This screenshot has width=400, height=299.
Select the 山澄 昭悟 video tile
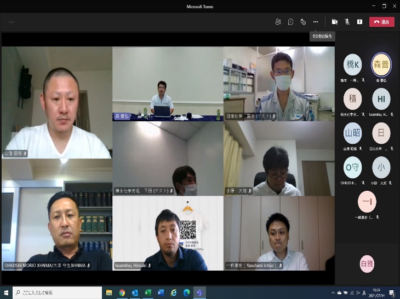pos(56,103)
